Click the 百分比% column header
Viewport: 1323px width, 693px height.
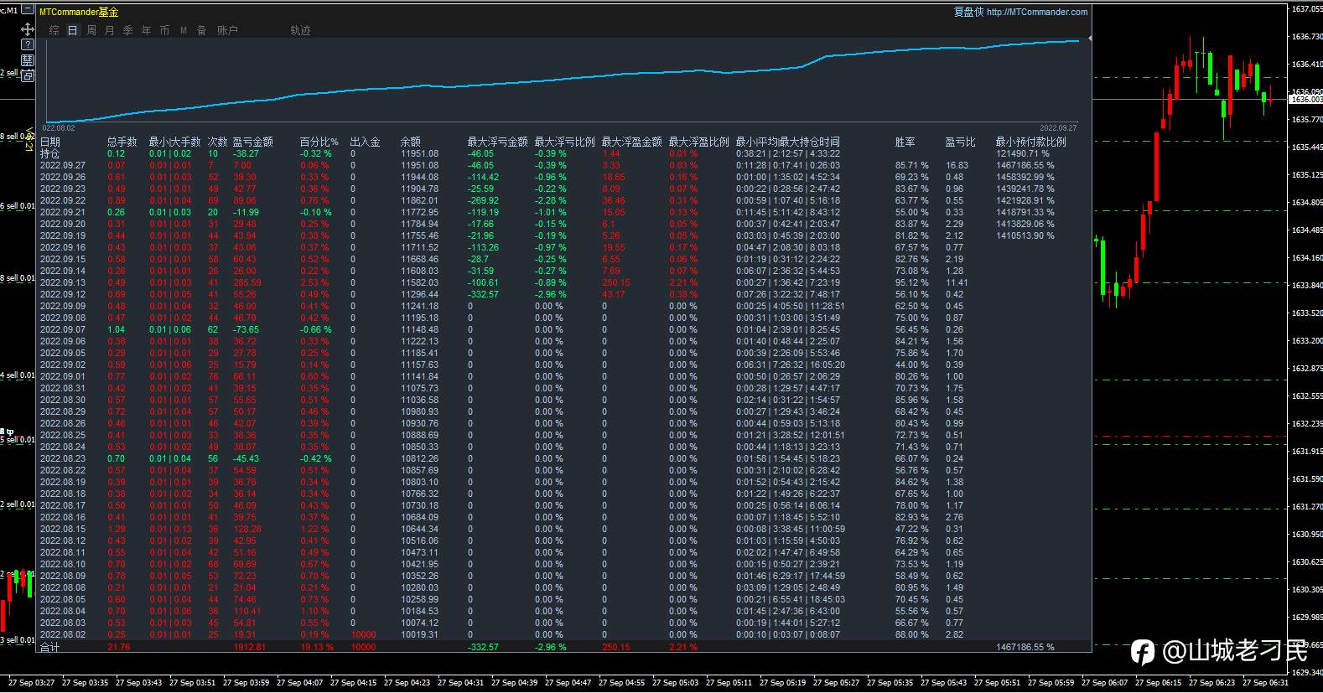pos(319,142)
